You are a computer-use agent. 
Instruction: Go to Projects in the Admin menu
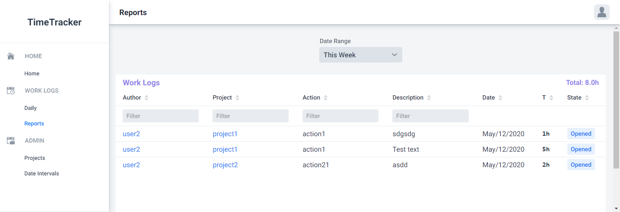(35, 158)
